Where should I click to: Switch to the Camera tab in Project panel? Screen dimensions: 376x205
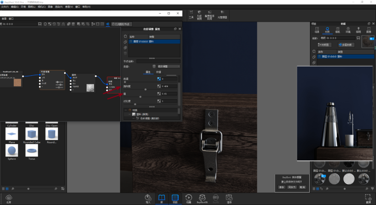point(338,30)
